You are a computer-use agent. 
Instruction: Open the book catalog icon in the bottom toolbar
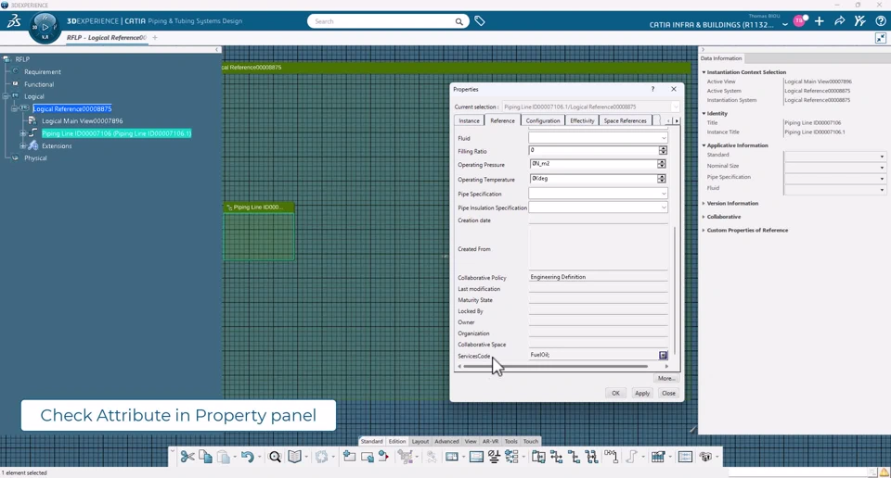pos(294,457)
